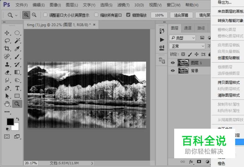Select the Brush tool

pos(17,57)
